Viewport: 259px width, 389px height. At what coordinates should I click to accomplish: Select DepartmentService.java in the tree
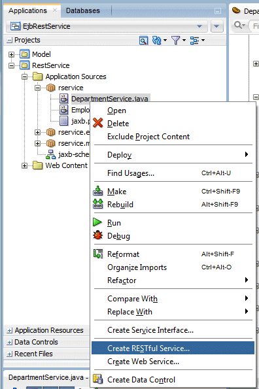coord(110,99)
